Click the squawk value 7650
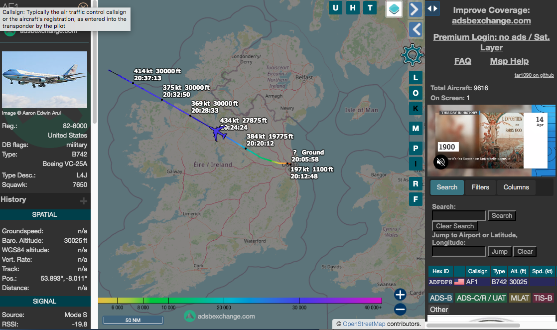The height and width of the screenshot is (330, 557). click(x=80, y=184)
